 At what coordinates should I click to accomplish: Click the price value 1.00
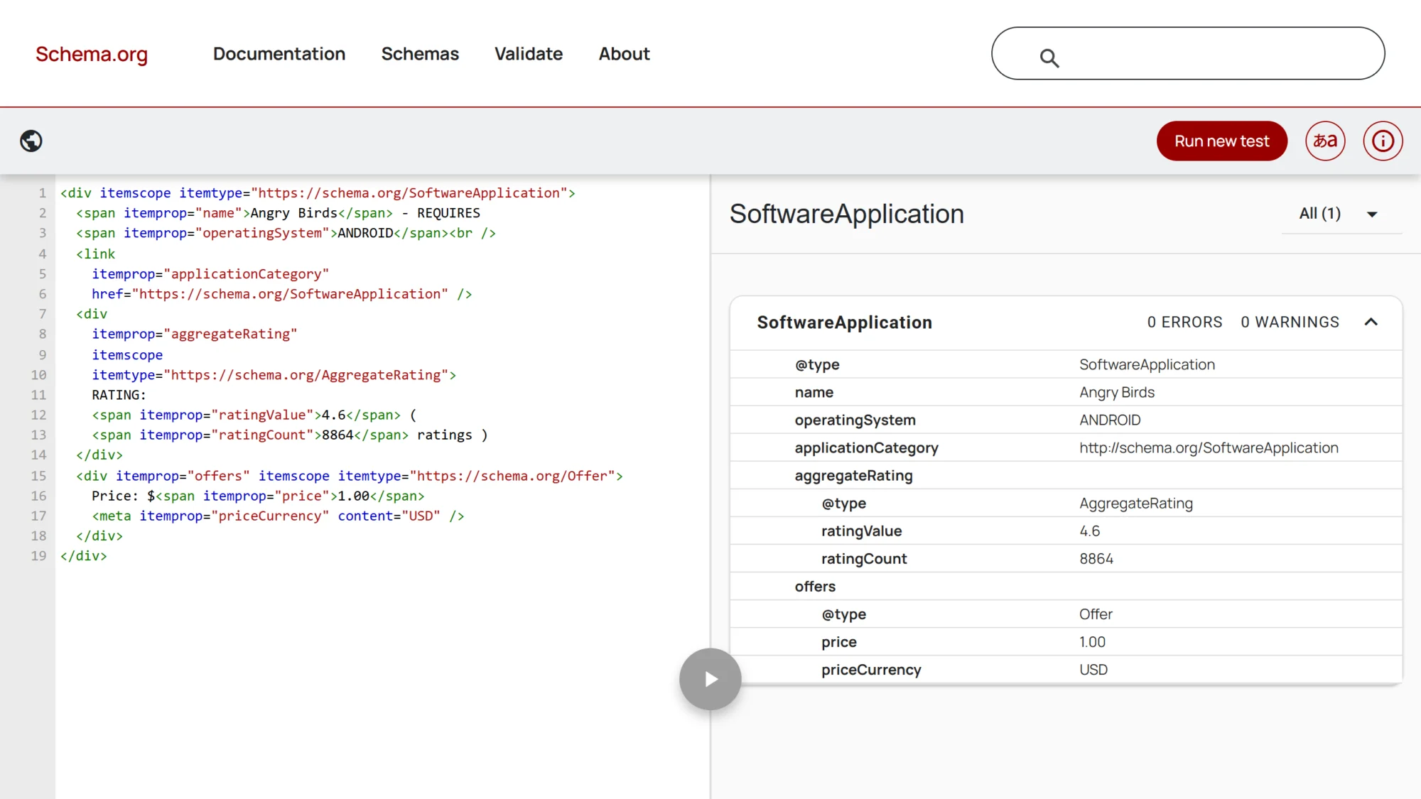1092,642
